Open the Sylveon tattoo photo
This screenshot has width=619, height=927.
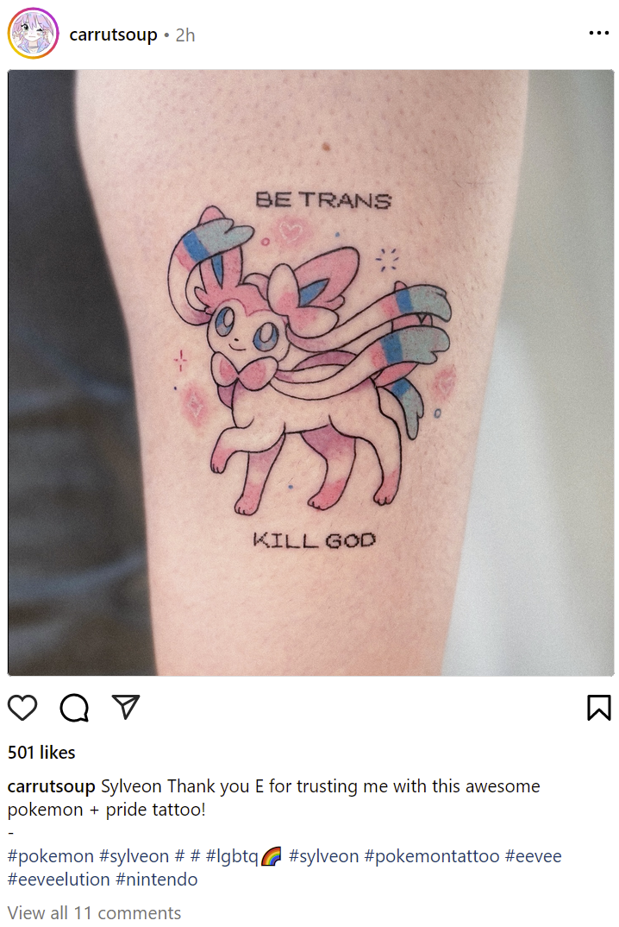tap(310, 373)
